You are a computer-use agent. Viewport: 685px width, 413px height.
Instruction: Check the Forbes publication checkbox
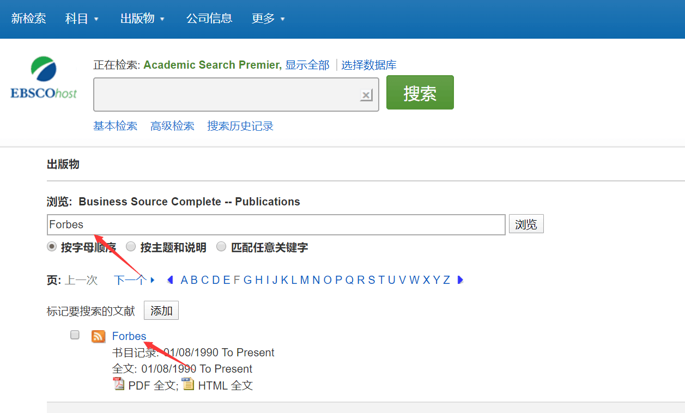75,335
